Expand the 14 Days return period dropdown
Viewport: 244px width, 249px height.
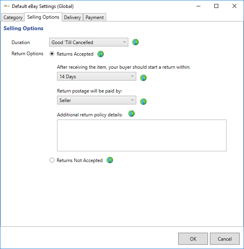point(96,76)
